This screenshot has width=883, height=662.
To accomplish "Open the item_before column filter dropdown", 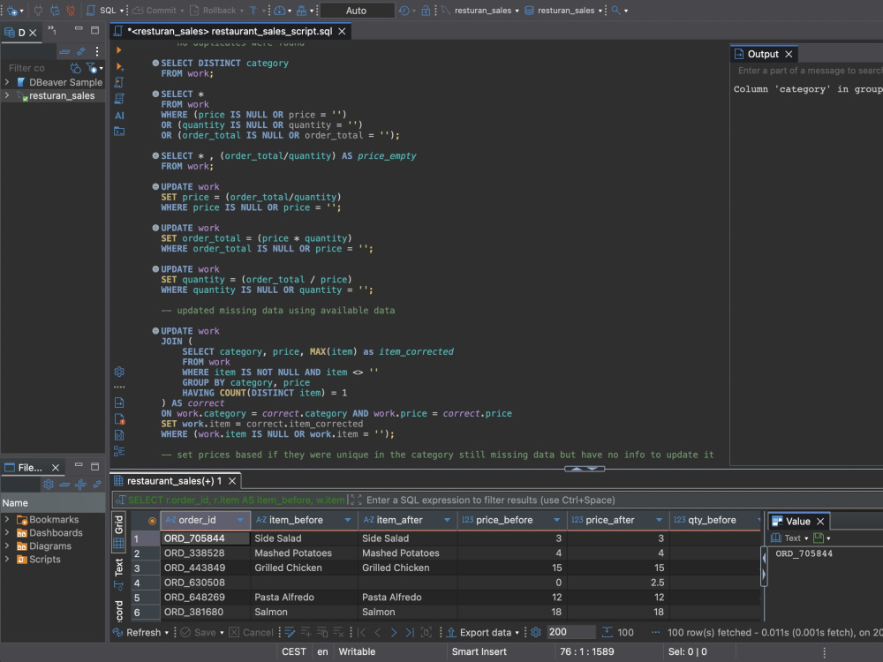I will [x=348, y=520].
